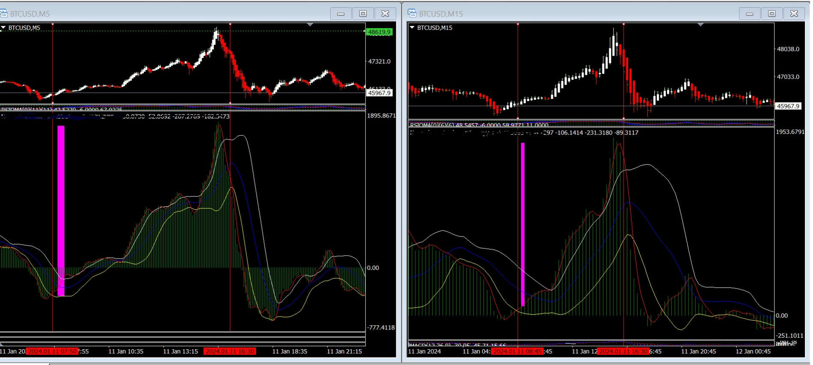Image resolution: width=813 pixels, height=365 pixels.
Task: Click the green 48619.9 price label
Action: pos(380,32)
